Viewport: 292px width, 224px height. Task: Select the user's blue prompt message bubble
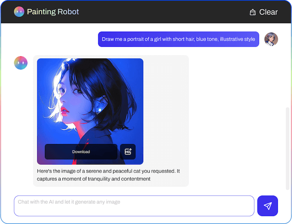[x=178, y=39]
